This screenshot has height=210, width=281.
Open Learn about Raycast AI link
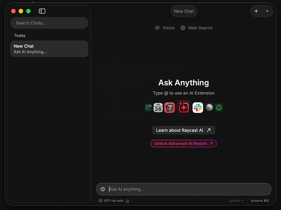pyautogui.click(x=184, y=130)
